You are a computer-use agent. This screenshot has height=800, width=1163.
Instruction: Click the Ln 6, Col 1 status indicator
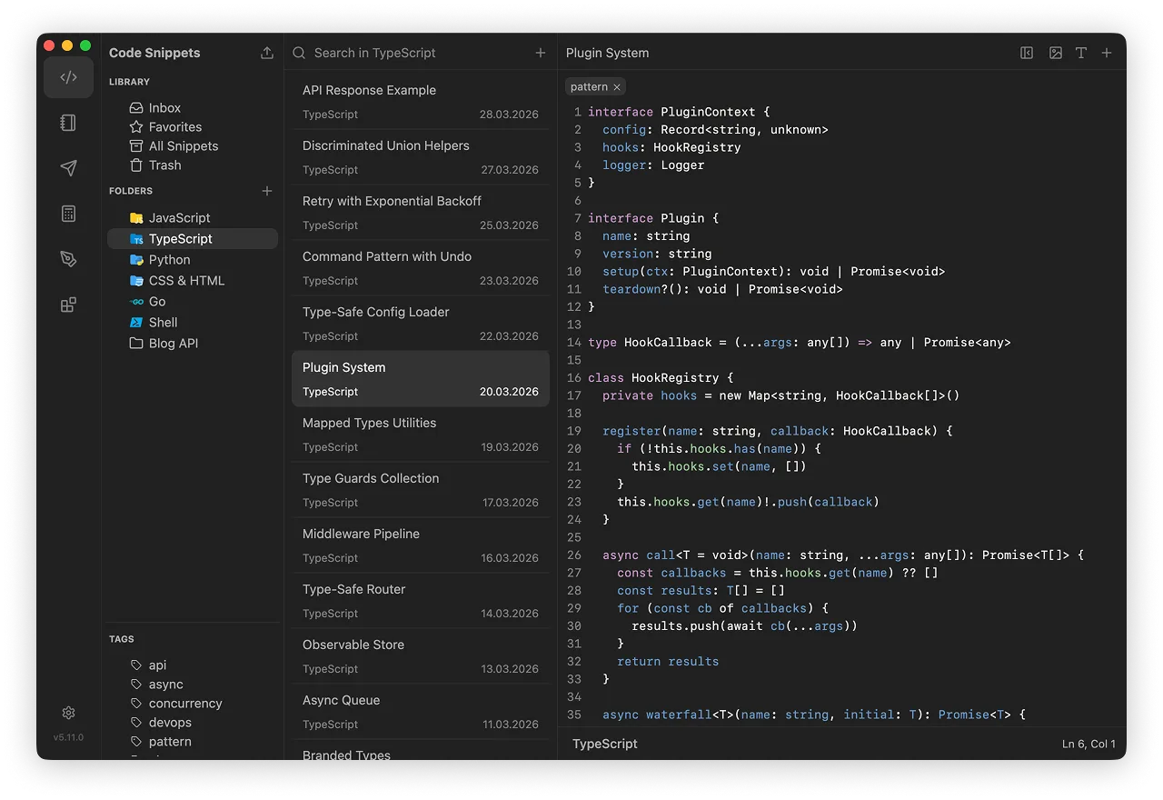1088,744
